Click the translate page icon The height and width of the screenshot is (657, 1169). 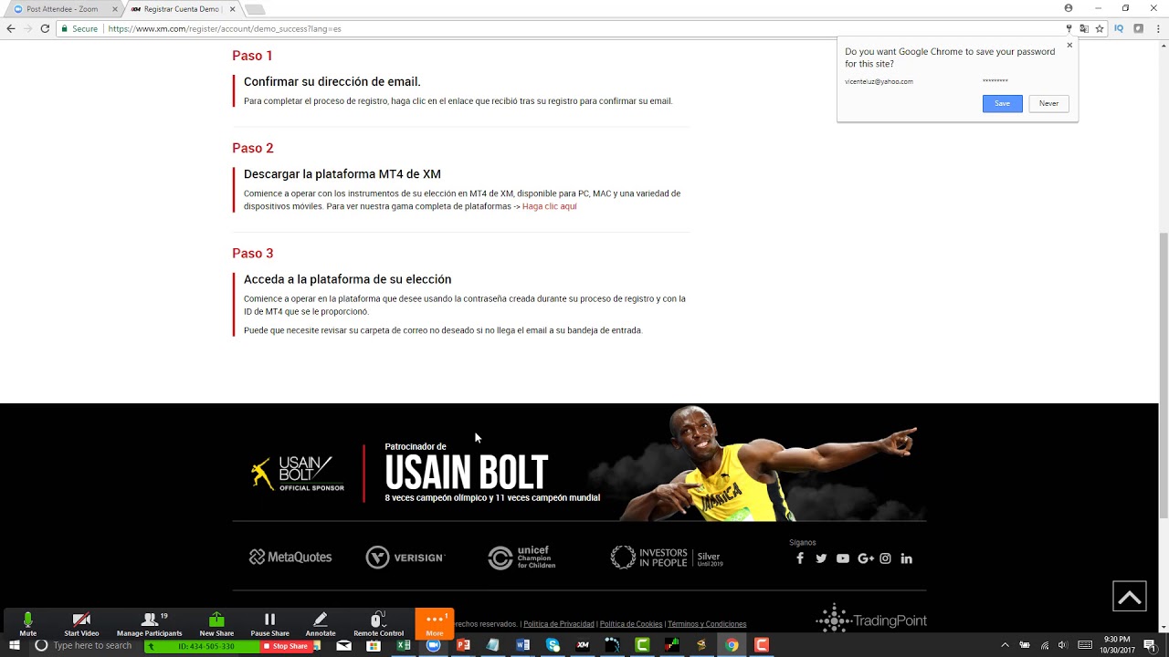1084,28
